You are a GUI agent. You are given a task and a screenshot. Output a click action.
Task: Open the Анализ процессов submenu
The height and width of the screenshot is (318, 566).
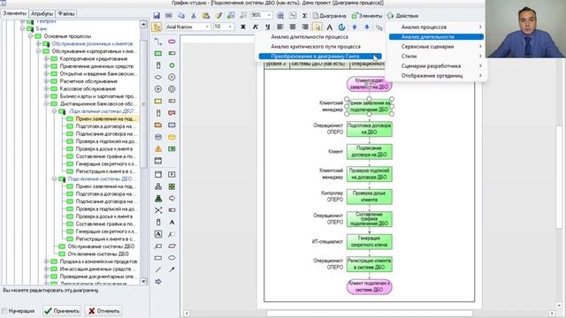point(436,27)
